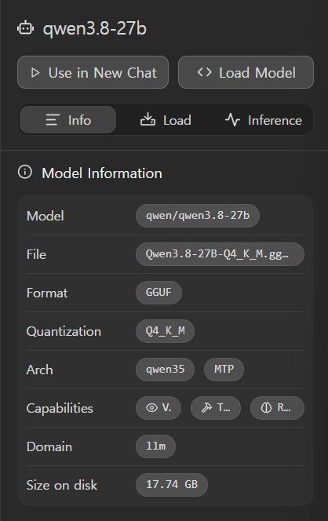Click the Vision eye capability badge

click(159, 408)
